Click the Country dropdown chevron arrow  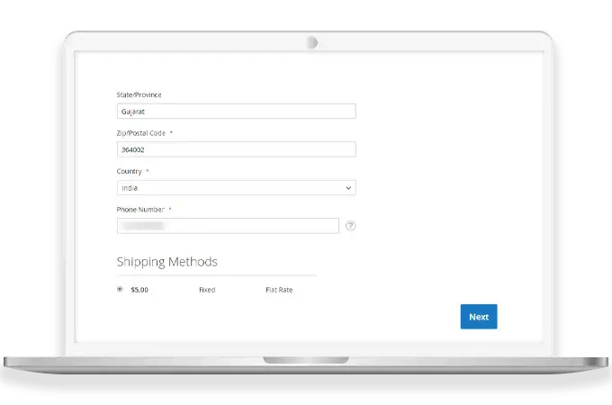(x=348, y=188)
